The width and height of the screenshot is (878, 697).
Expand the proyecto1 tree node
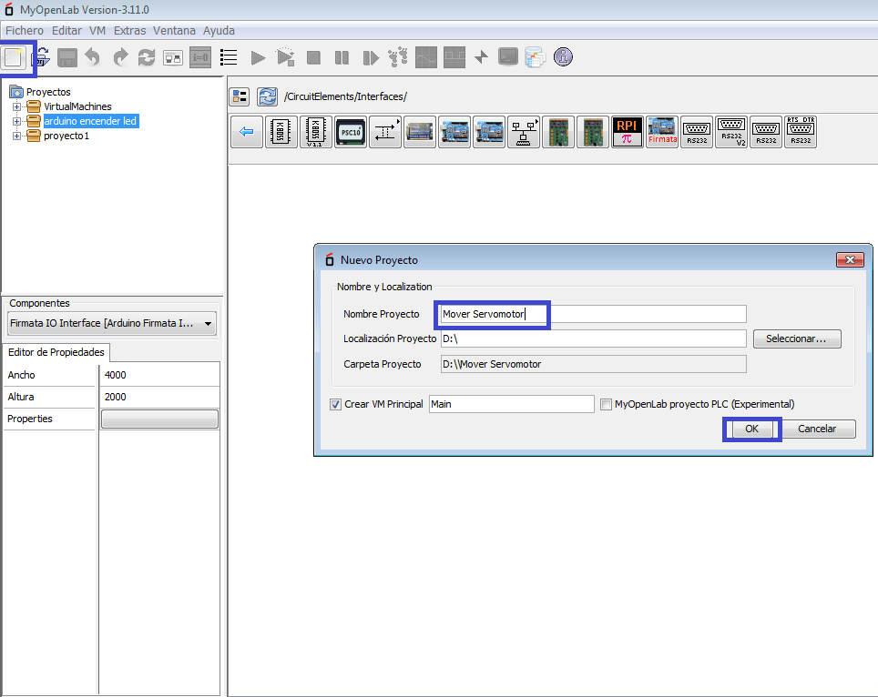pos(16,136)
